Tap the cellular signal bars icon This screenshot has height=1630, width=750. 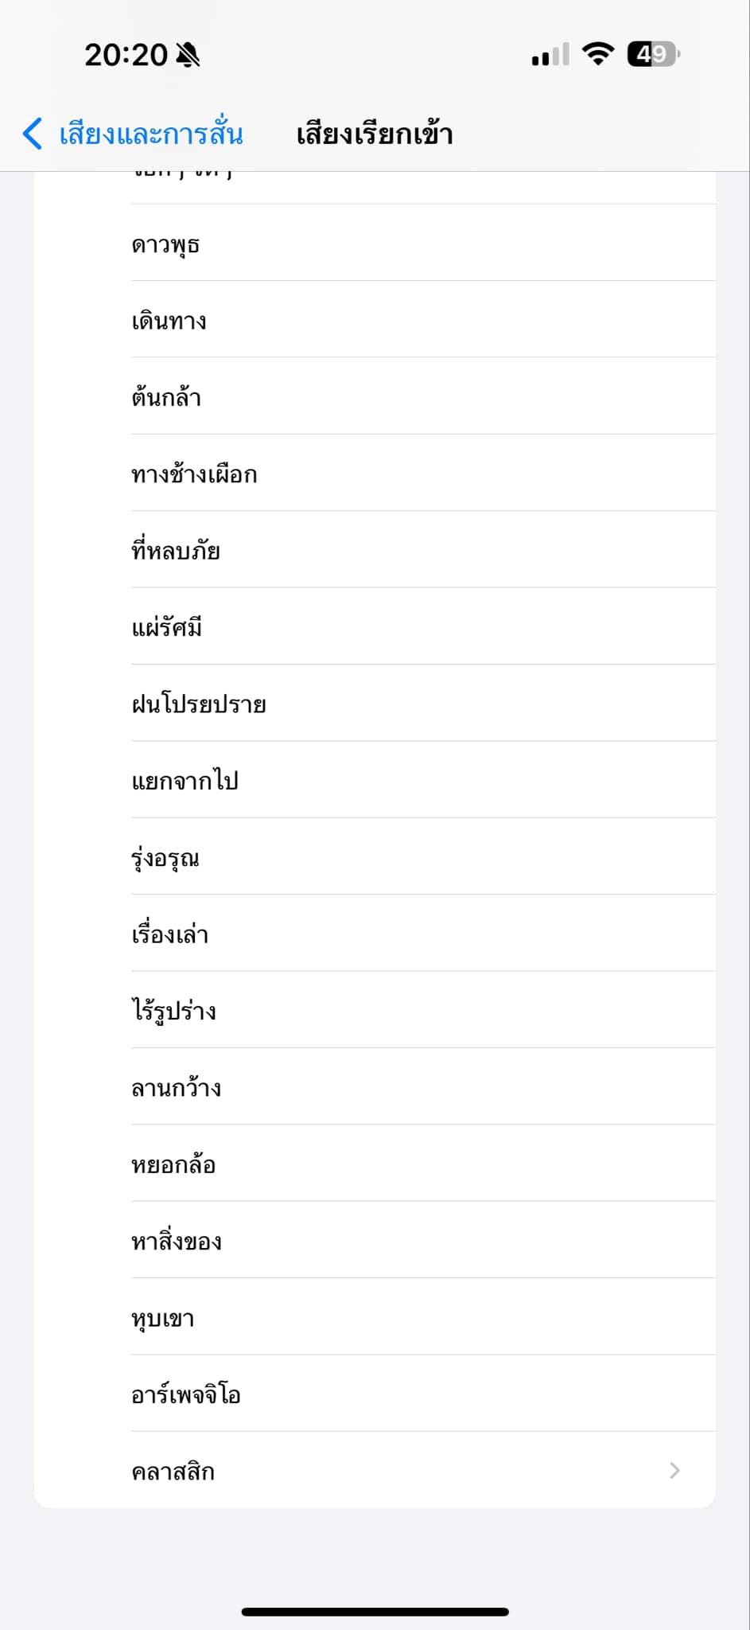pos(550,55)
